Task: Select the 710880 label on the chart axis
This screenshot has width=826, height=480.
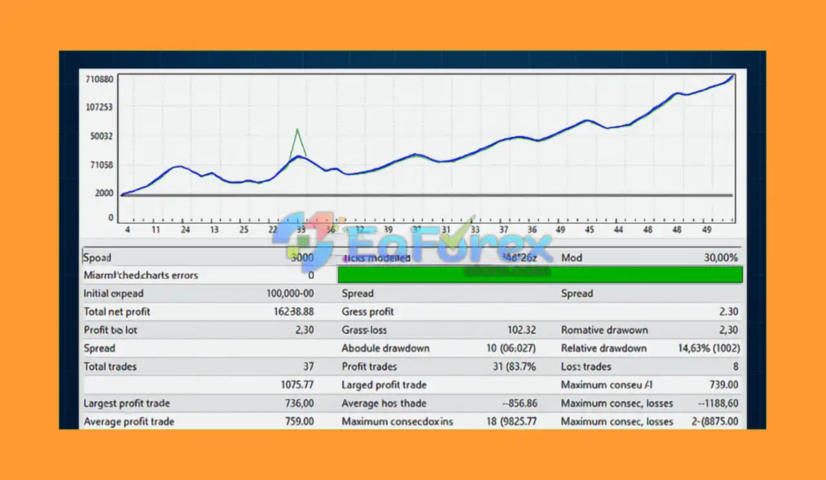Action: pos(99,79)
